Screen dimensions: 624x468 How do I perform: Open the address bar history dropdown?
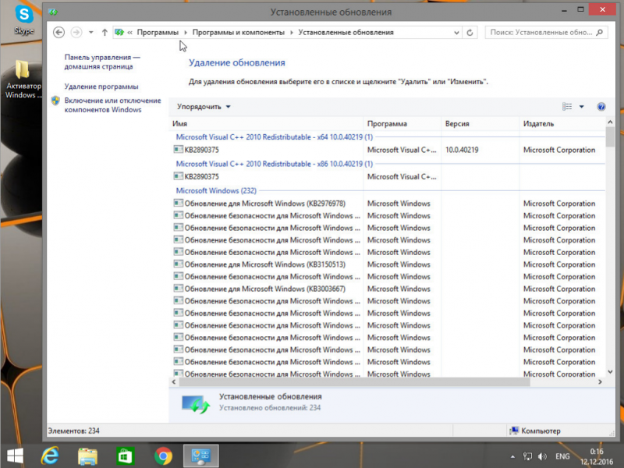(456, 33)
